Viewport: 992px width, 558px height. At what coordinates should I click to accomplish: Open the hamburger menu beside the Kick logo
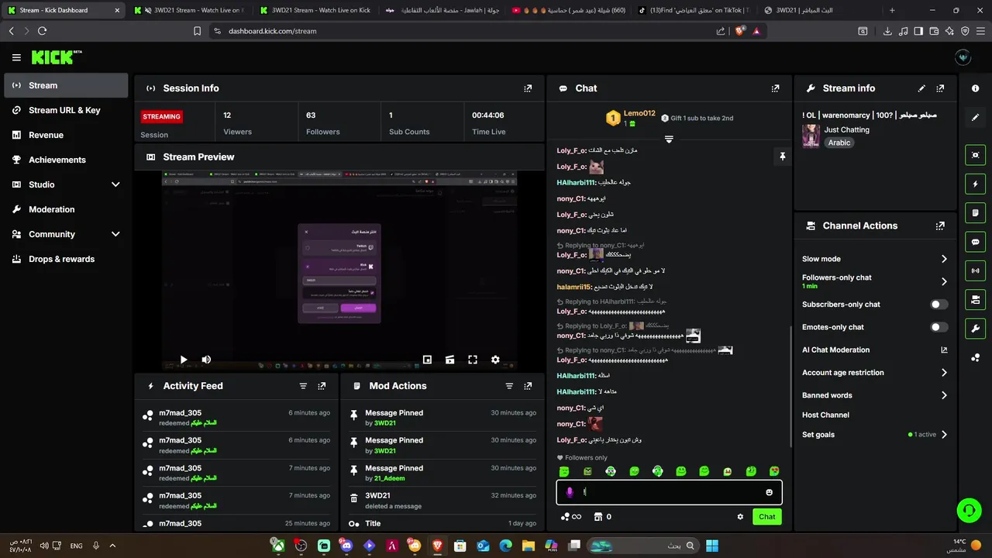pyautogui.click(x=16, y=57)
